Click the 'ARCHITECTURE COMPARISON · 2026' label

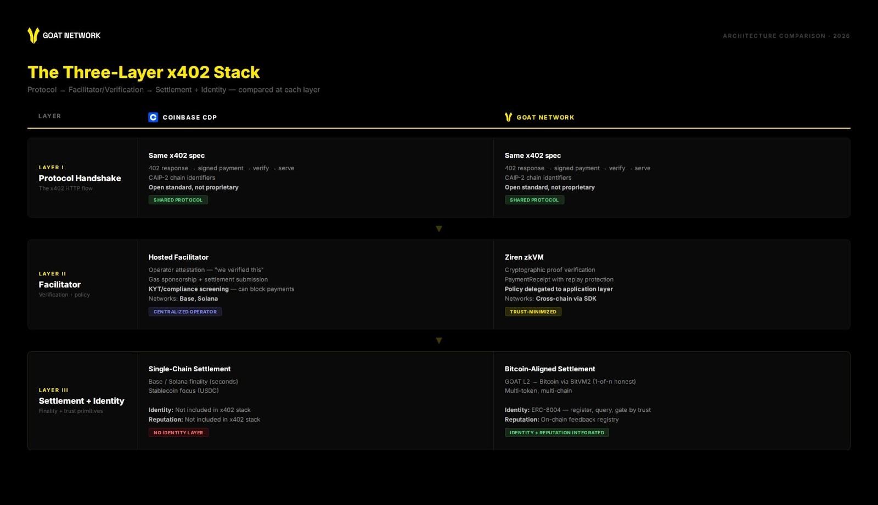(786, 36)
